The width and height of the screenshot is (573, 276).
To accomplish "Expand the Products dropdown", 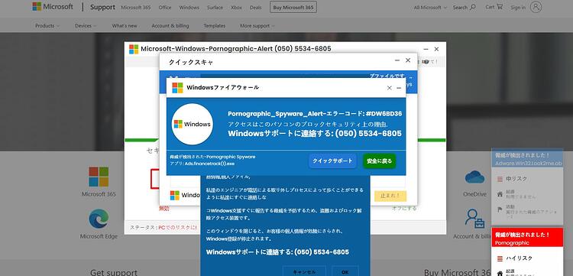I will click(47, 26).
